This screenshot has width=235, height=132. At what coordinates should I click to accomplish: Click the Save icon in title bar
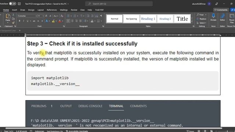pyautogui.click(x=19, y=4)
